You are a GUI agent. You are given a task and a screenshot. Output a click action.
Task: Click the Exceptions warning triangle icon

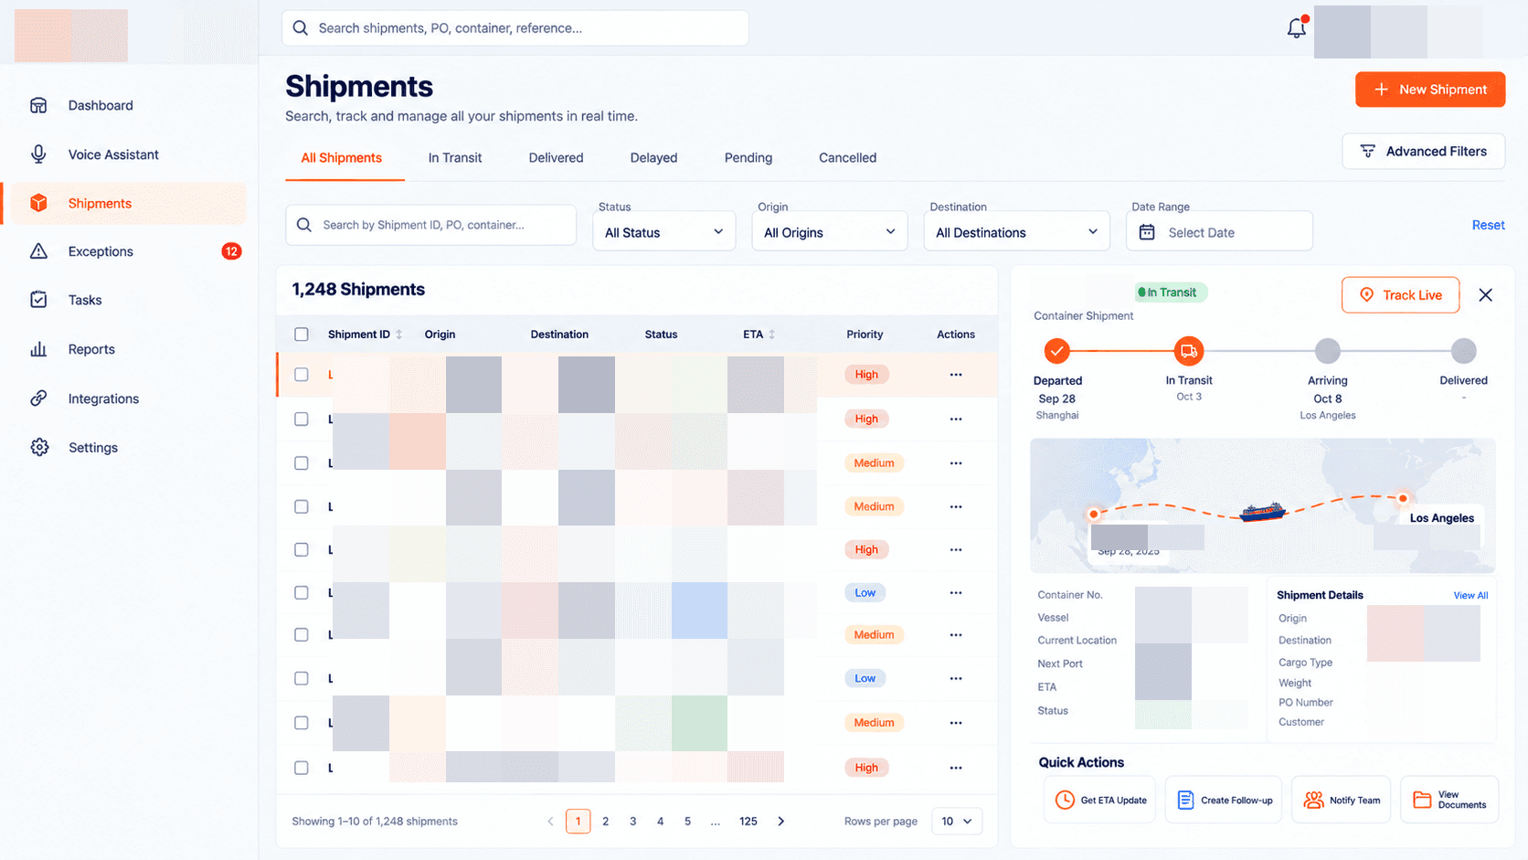click(38, 251)
